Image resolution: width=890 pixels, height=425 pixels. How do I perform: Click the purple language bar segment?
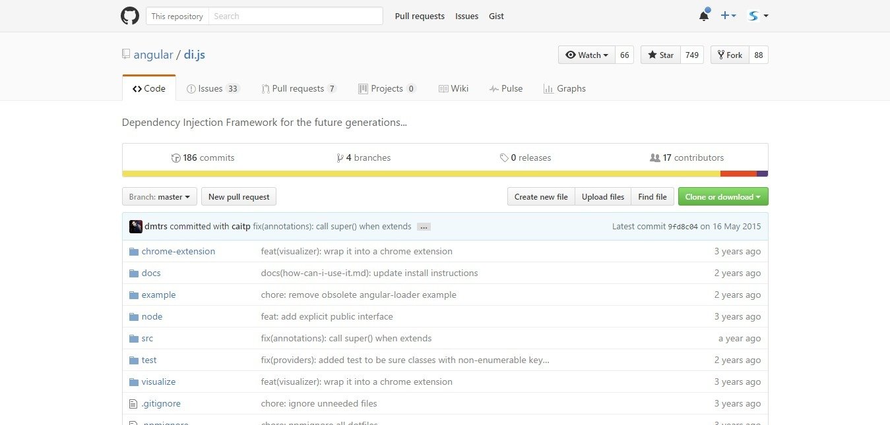(x=762, y=174)
